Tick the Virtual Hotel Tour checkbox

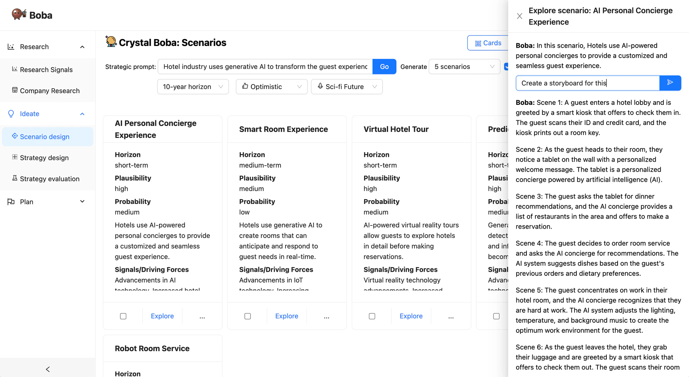tap(372, 316)
